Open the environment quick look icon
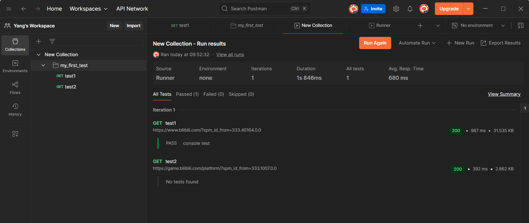The image size is (529, 223). [x=521, y=26]
